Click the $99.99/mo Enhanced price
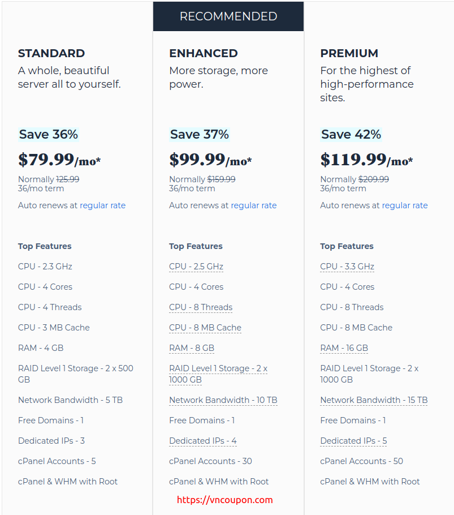454x515 pixels. (x=210, y=160)
